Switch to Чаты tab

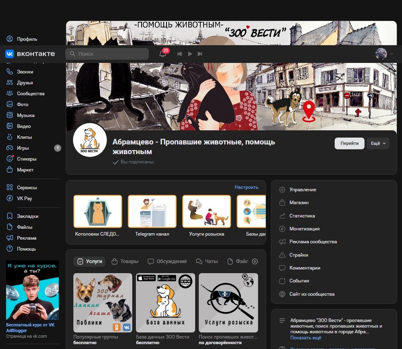coord(207,261)
